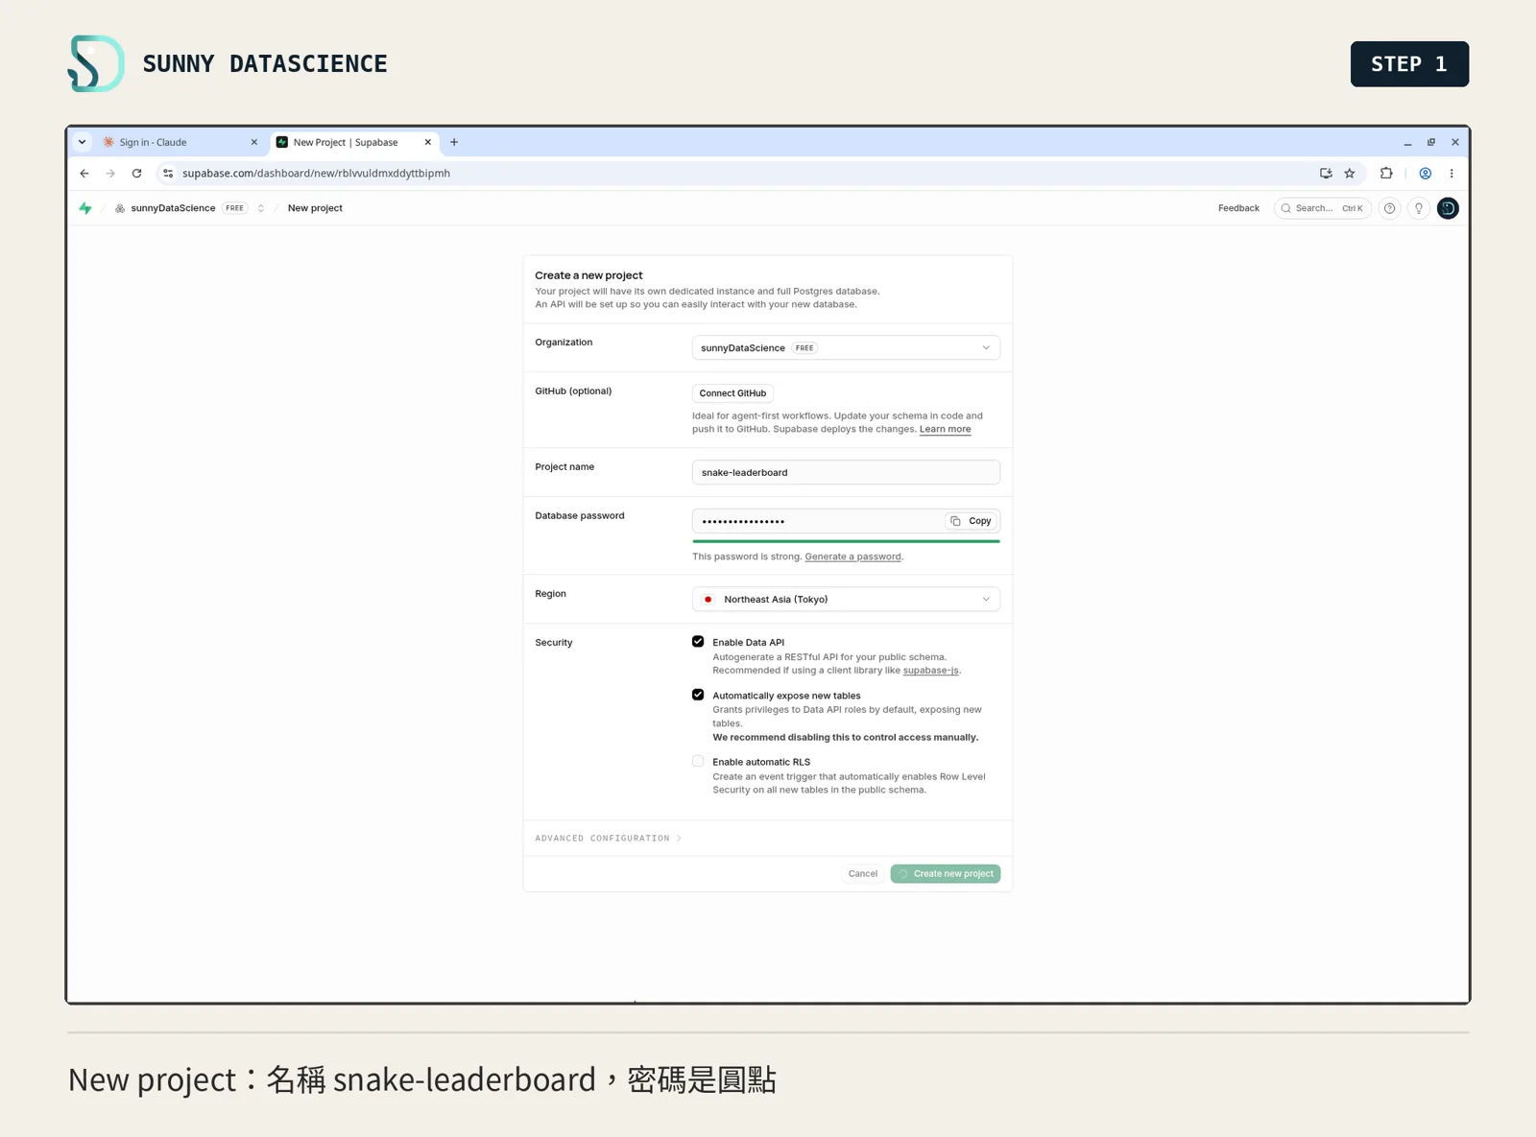Click the Supabase lightning logo
Viewport: 1536px width, 1137px height.
click(x=85, y=208)
